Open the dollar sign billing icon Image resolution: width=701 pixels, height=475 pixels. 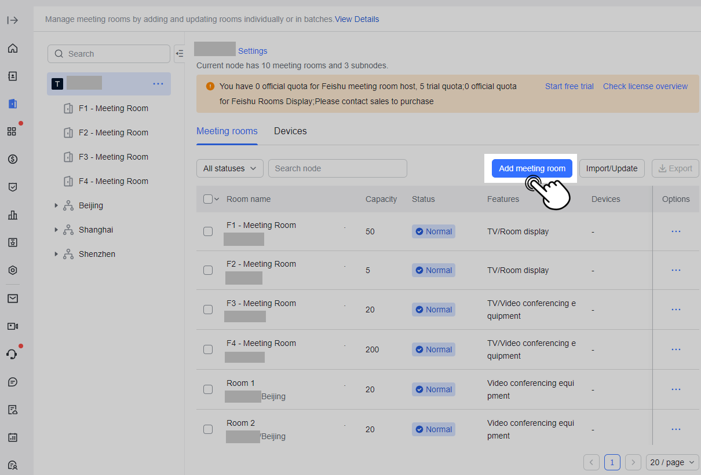pos(13,159)
